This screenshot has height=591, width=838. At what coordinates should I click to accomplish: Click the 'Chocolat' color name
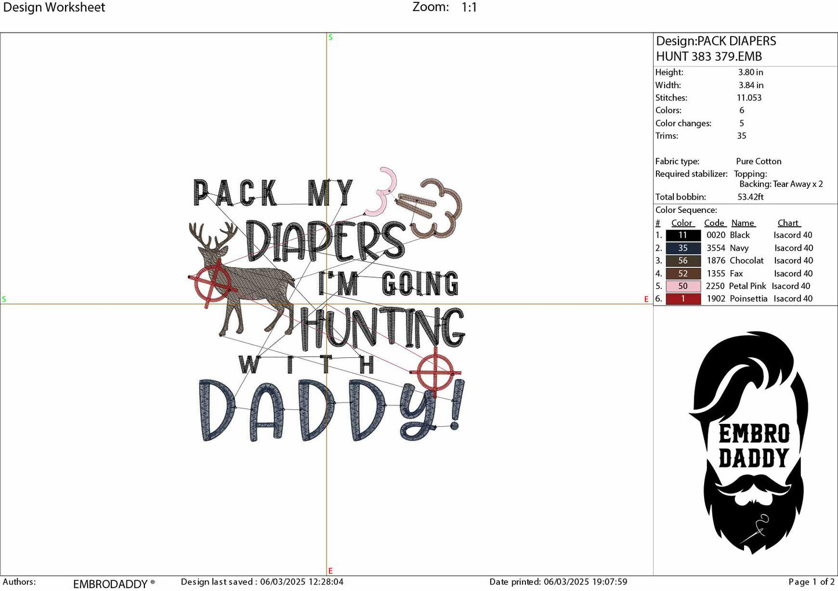(x=747, y=261)
